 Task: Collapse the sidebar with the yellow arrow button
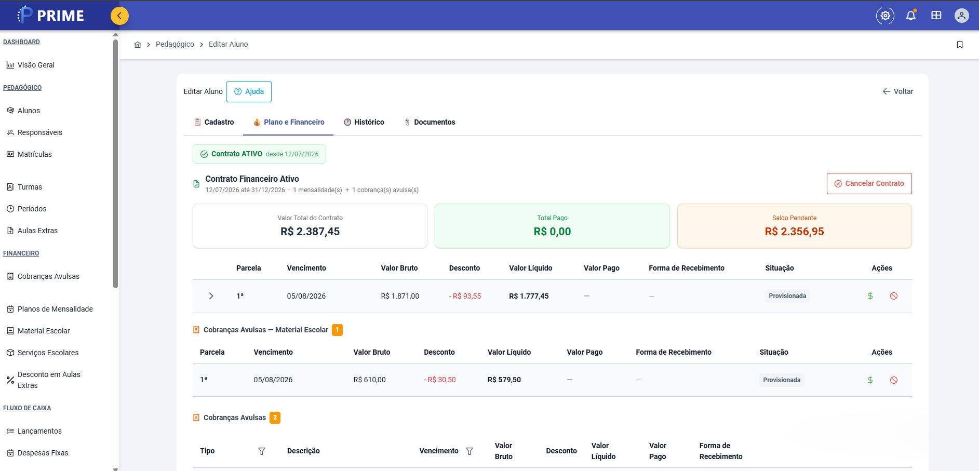(x=119, y=16)
